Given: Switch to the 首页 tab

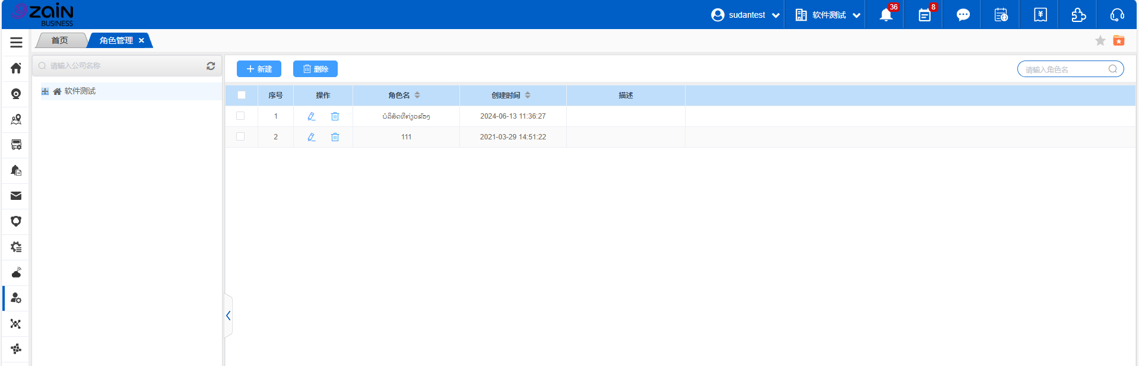Looking at the screenshot, I should (60, 40).
